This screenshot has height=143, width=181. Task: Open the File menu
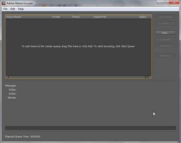[5, 9]
